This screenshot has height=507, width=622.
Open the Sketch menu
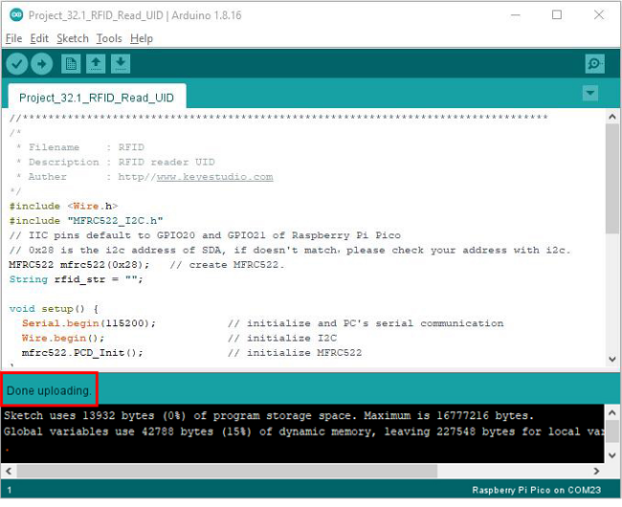click(73, 38)
